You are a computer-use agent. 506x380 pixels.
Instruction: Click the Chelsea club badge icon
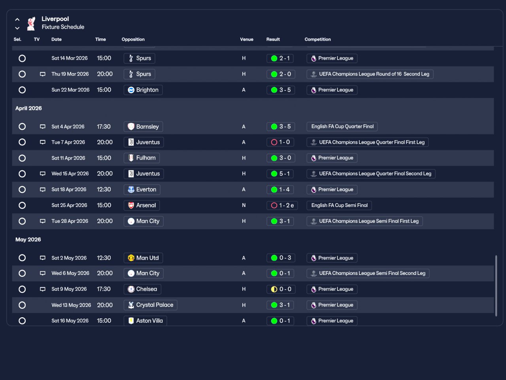pos(131,289)
